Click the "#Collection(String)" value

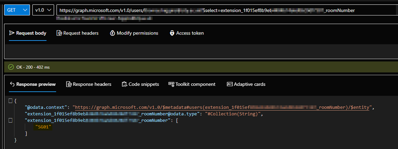[233, 114]
